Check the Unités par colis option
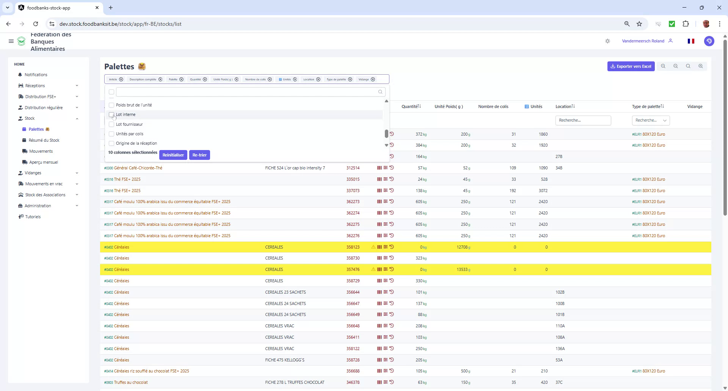 click(x=111, y=134)
